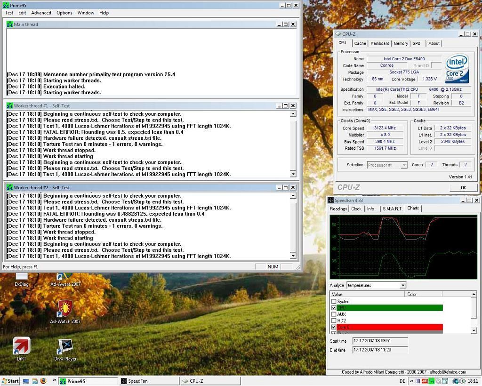Click the Start button
The image size is (482, 386).
(x=10, y=381)
